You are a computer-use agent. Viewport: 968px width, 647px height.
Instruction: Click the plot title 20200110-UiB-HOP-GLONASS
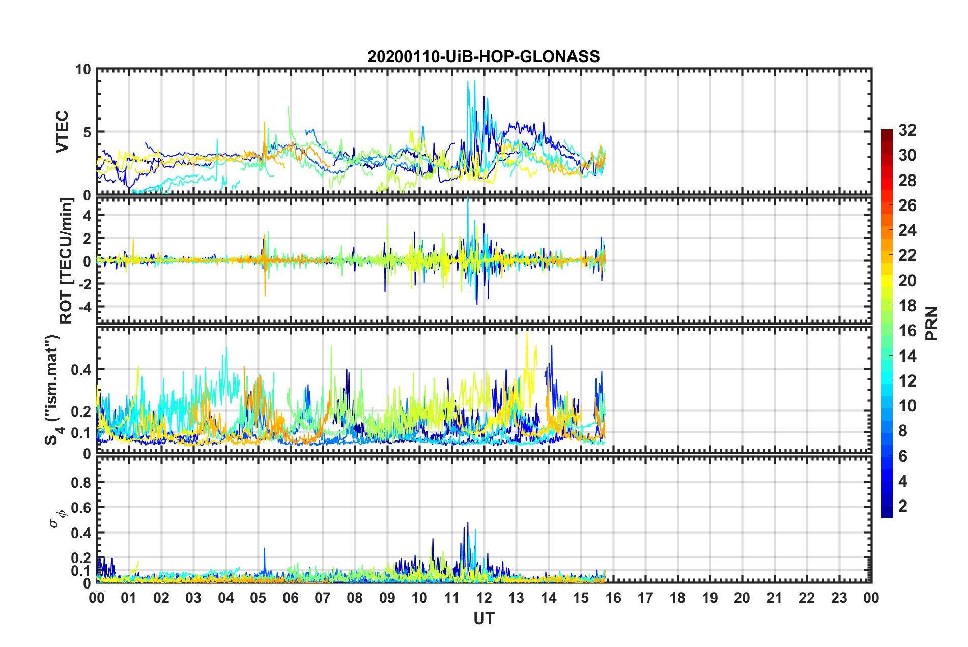point(483,56)
